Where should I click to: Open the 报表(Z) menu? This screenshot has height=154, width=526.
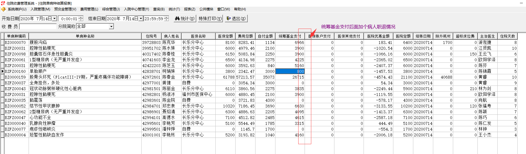click(190, 9)
